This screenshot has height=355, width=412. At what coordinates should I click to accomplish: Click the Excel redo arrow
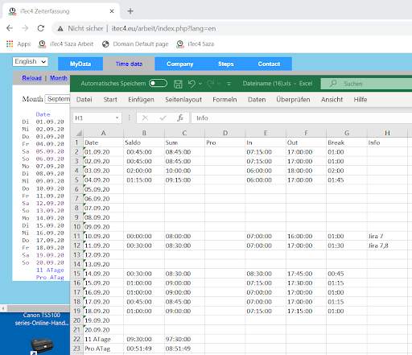(x=211, y=84)
